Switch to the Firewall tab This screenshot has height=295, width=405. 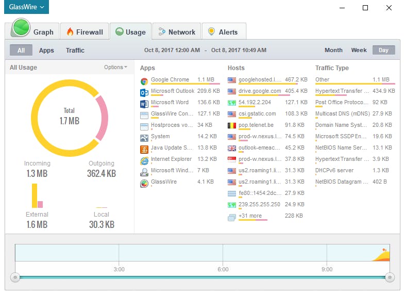click(85, 32)
